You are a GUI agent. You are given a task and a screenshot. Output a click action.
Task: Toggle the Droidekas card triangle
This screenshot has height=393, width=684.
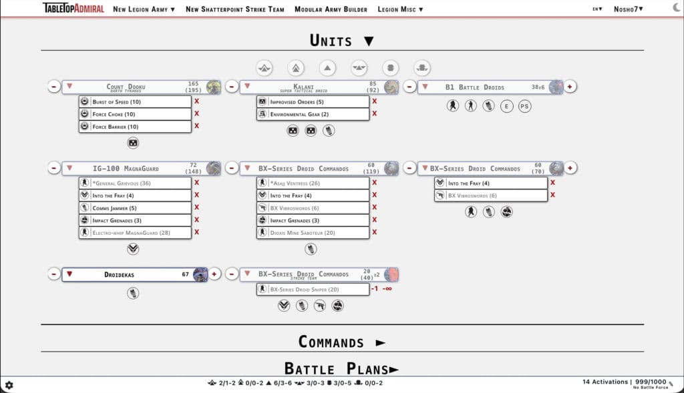pos(69,274)
